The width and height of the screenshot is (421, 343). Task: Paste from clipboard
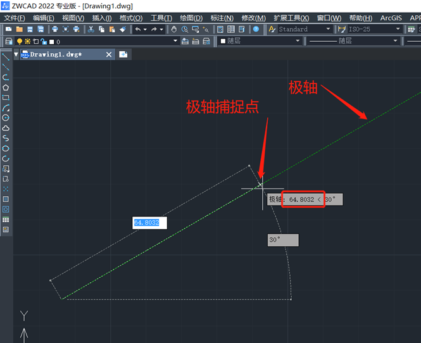(x=112, y=29)
